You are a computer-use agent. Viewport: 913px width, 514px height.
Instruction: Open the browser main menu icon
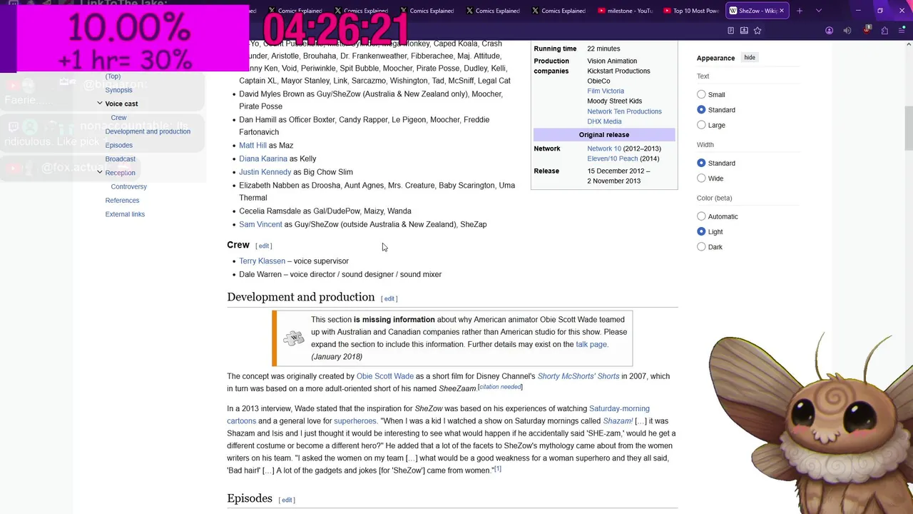click(x=904, y=31)
